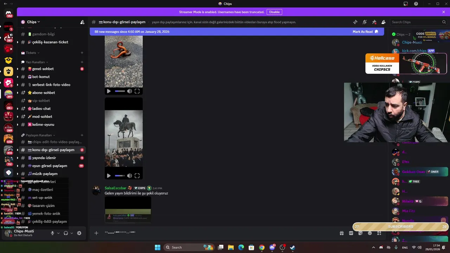Open the serbest-link-foto-video channel

(x=52, y=85)
